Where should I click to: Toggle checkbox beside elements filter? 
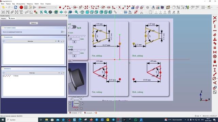point(4,73)
